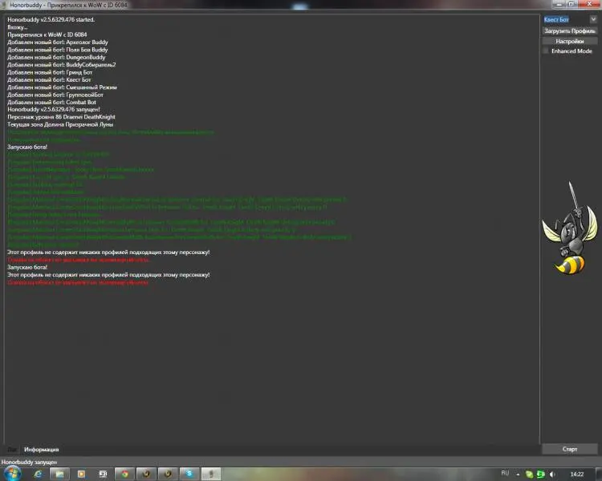Screen dimensions: 602x481
Task: Open Google Chrome from the taskbar
Action: [124, 474]
